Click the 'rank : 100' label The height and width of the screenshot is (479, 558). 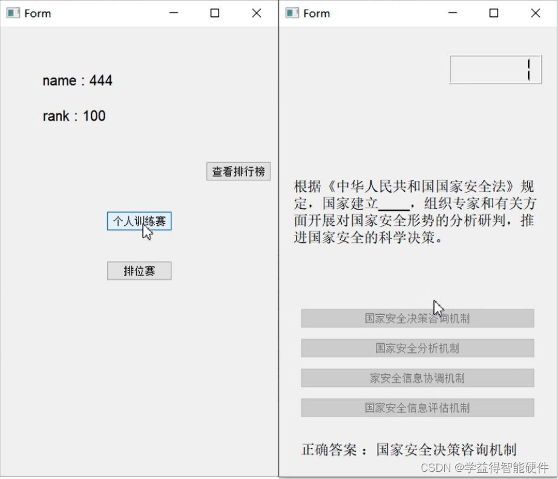click(74, 116)
